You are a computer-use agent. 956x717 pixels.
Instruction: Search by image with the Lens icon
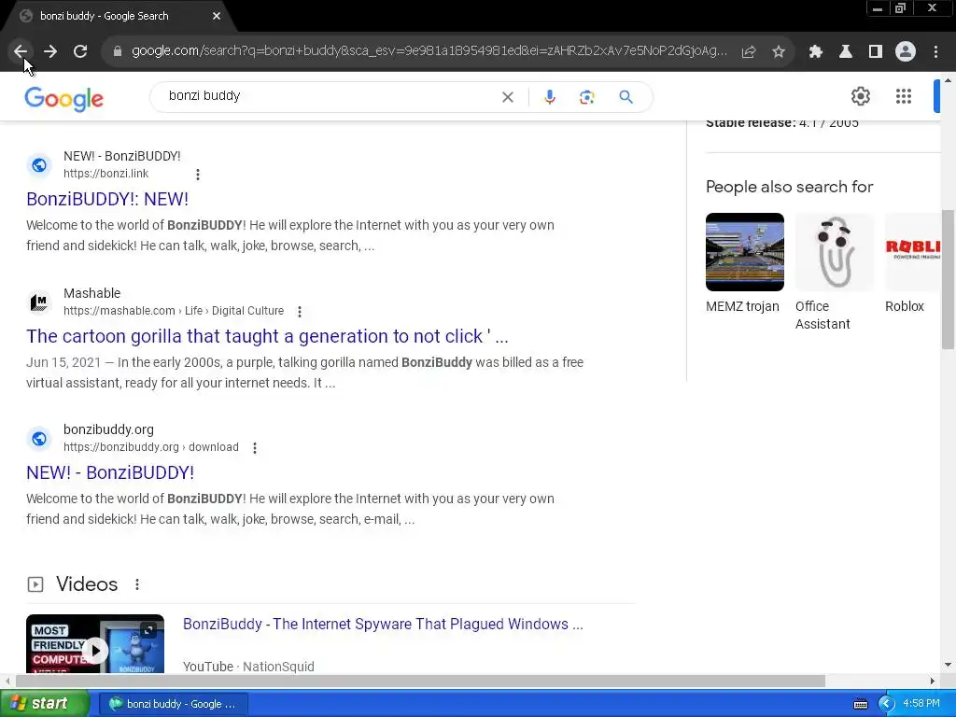tap(586, 97)
